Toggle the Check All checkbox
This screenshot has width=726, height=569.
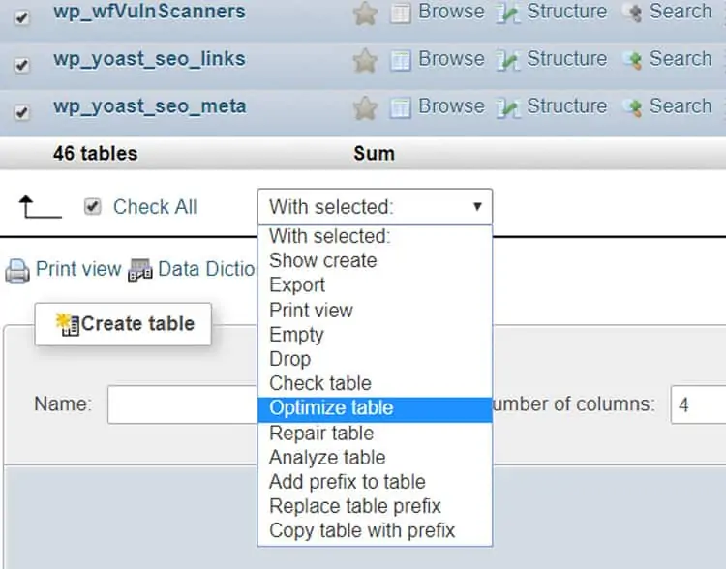coord(93,206)
